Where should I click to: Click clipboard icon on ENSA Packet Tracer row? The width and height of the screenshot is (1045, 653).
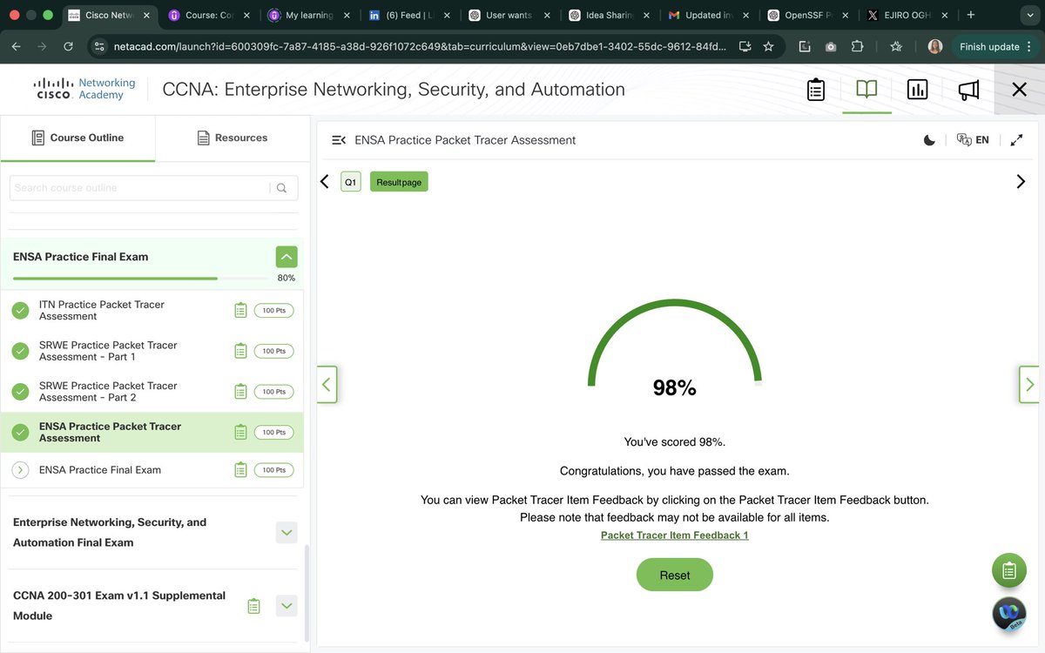point(240,432)
